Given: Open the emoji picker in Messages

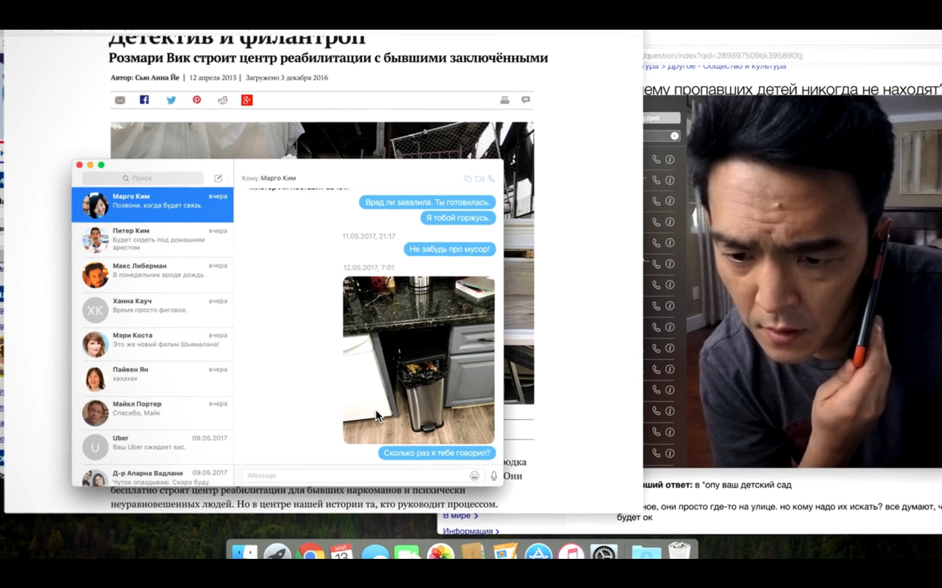Looking at the screenshot, I should [x=474, y=475].
